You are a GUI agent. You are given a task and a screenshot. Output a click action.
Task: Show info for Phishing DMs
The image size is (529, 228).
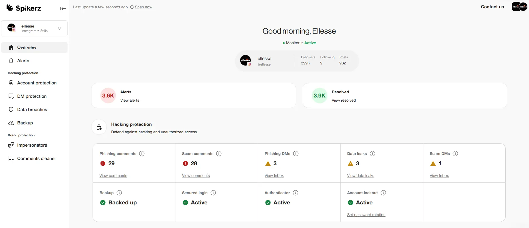(296, 154)
